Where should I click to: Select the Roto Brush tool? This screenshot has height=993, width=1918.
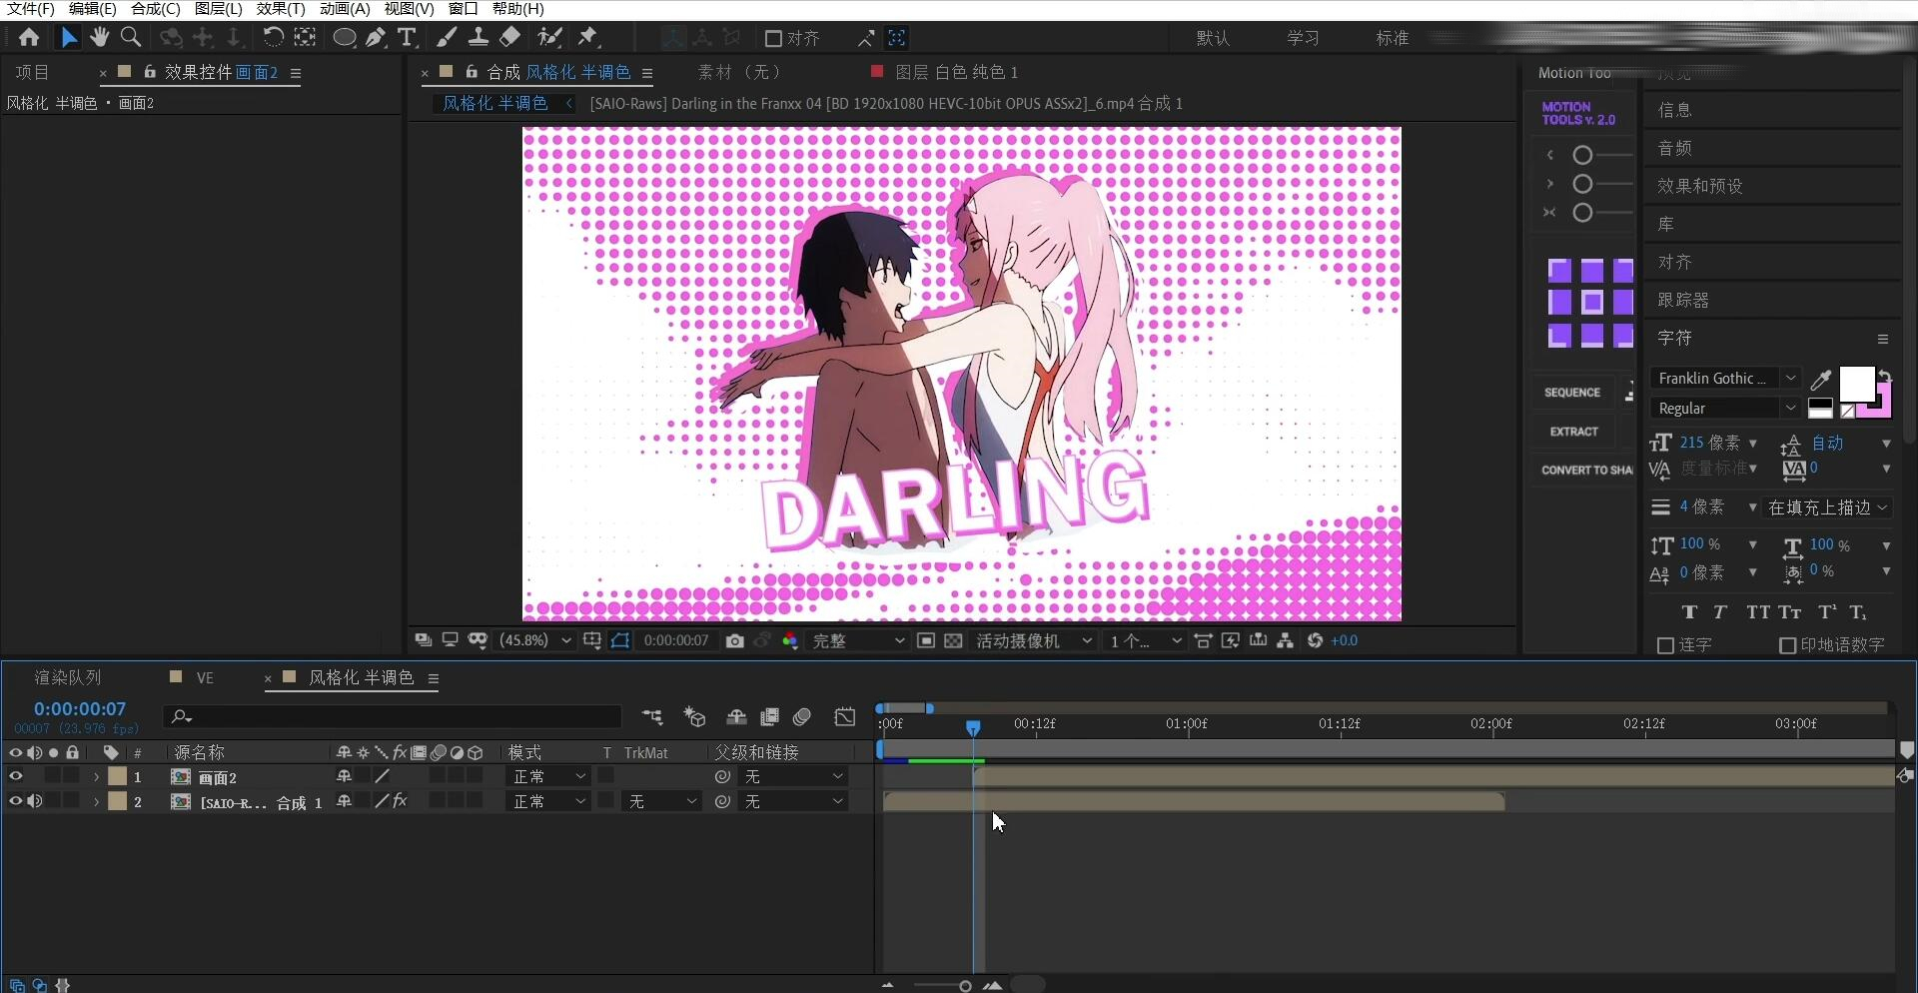(549, 38)
